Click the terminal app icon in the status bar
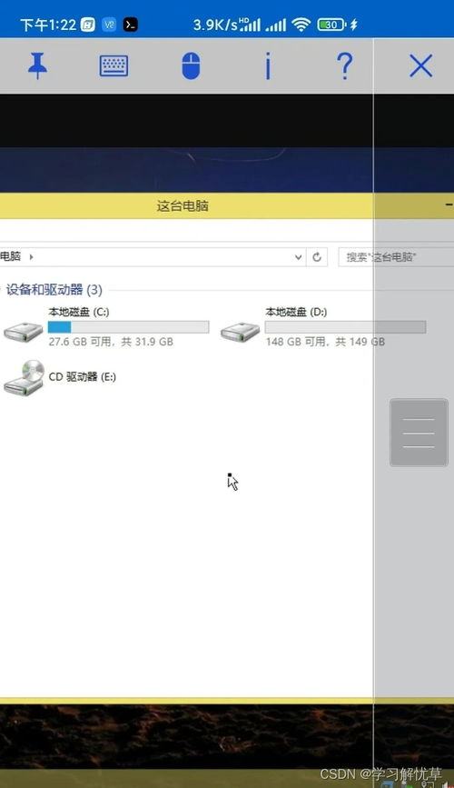 coord(131,25)
